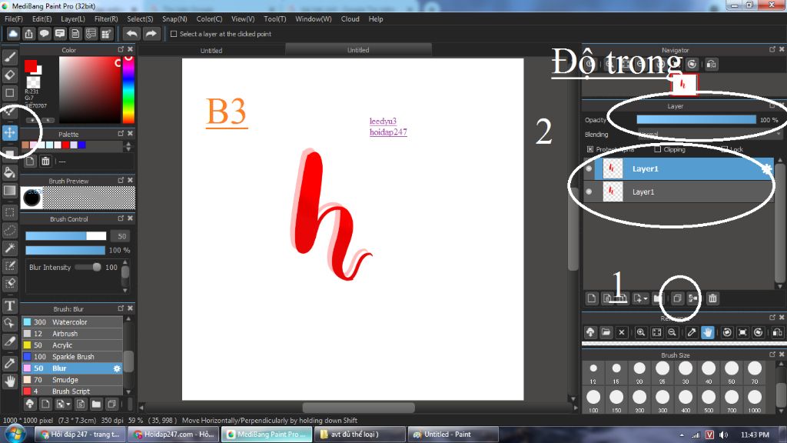Select the Operation tool

tap(9, 324)
